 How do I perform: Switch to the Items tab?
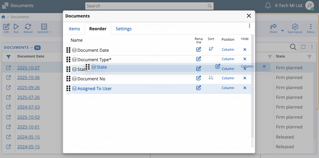coord(74,29)
